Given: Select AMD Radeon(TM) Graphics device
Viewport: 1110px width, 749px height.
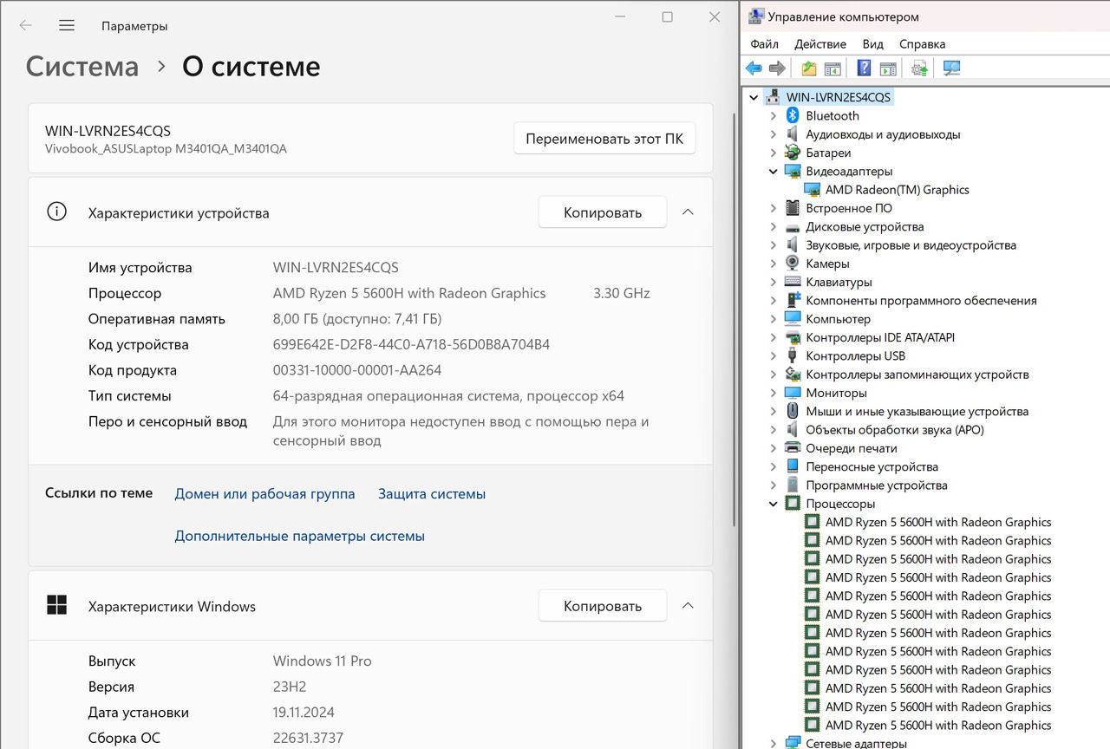Looking at the screenshot, I should tap(897, 190).
